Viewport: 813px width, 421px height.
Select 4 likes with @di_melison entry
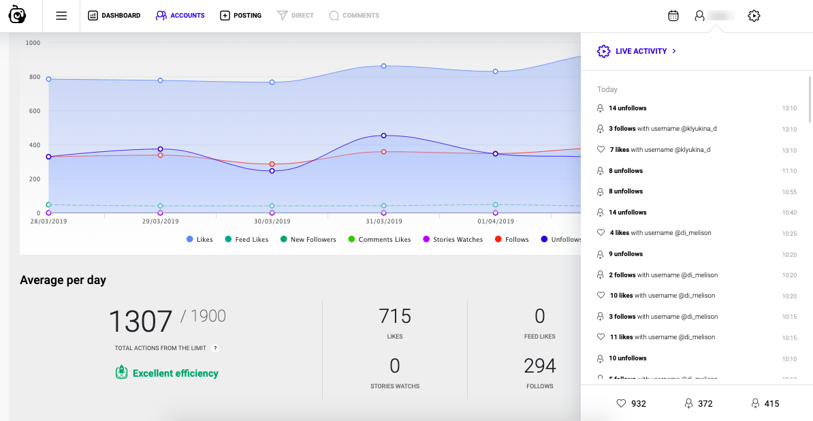(697, 233)
